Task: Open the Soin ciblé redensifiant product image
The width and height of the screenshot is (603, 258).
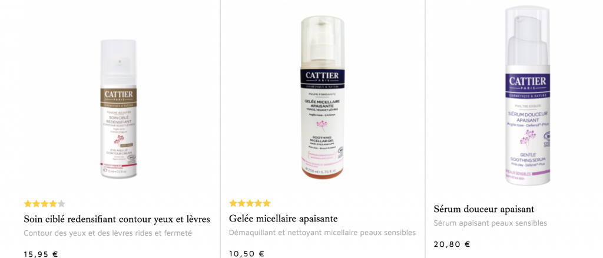Action: 119,108
